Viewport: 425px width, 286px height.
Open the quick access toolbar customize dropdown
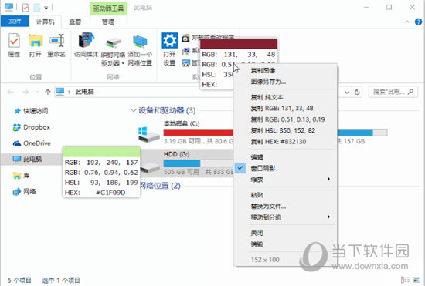46,8
